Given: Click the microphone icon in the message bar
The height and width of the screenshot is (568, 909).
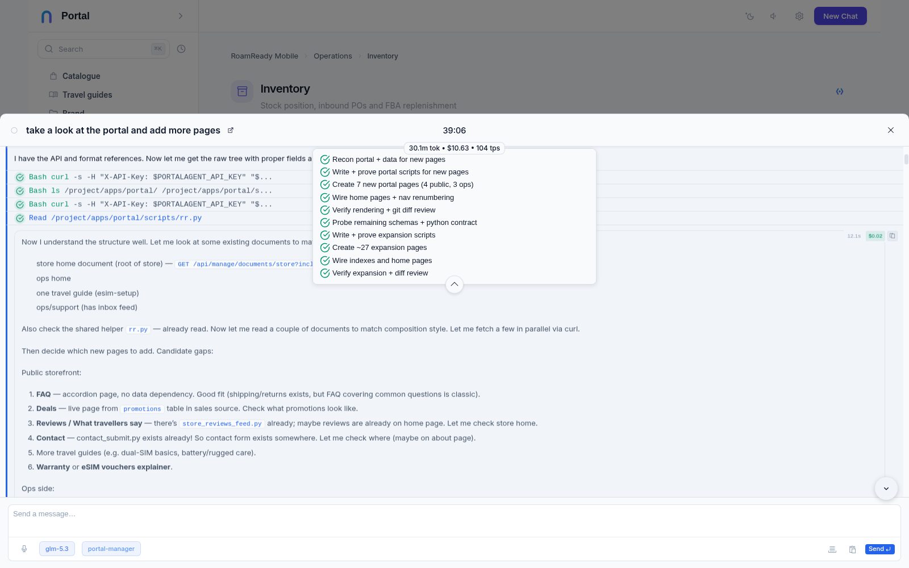Looking at the screenshot, I should pos(24,549).
